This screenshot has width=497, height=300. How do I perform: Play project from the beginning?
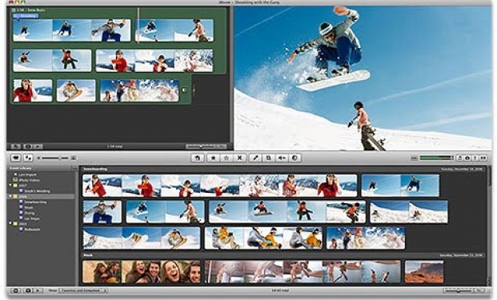38,146
